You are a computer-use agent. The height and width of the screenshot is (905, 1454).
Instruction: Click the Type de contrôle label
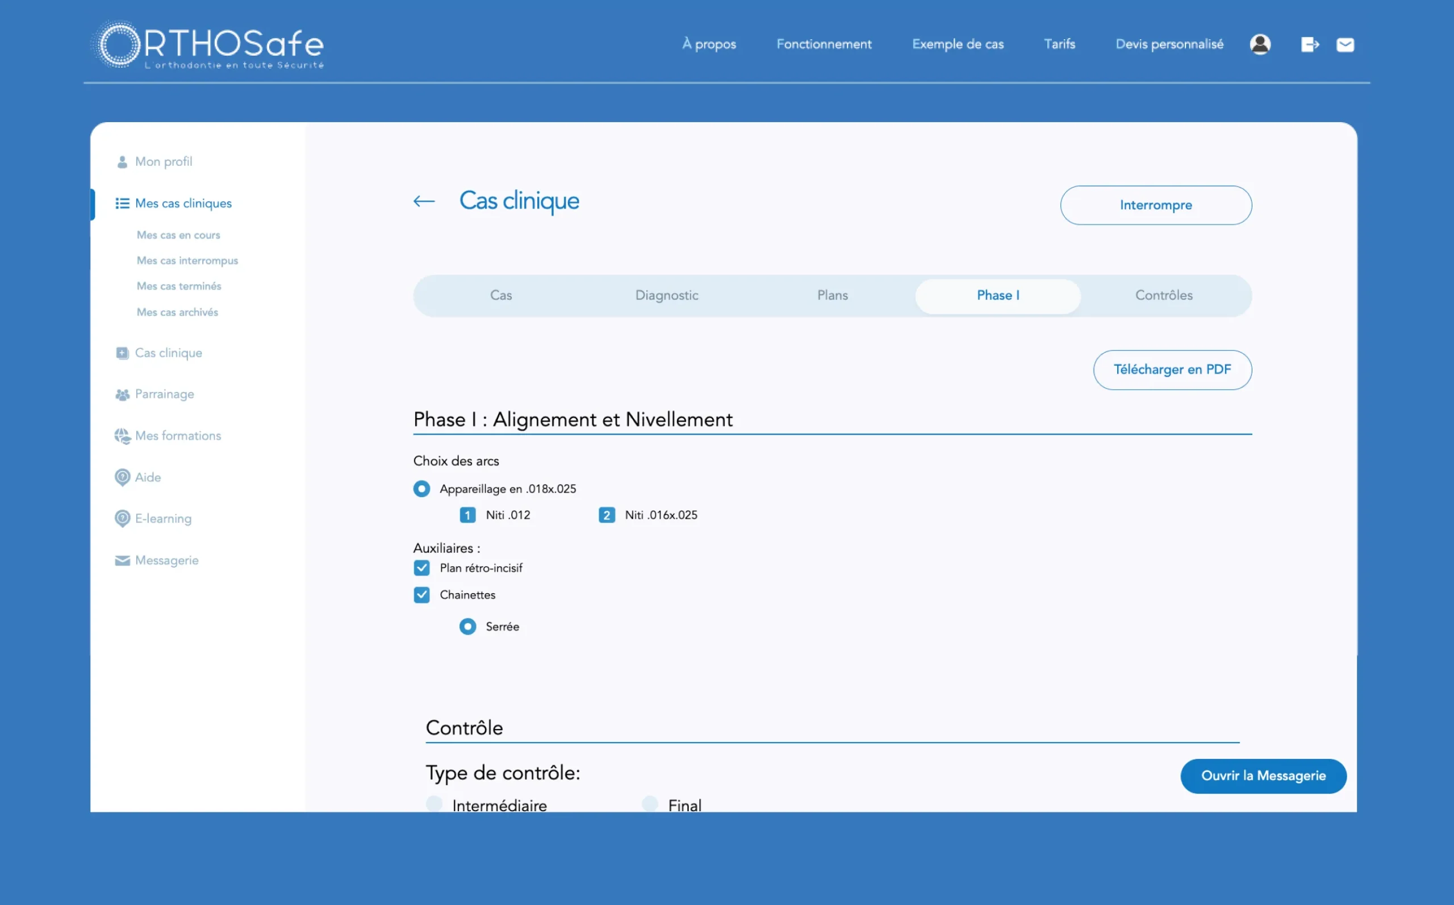click(x=503, y=773)
